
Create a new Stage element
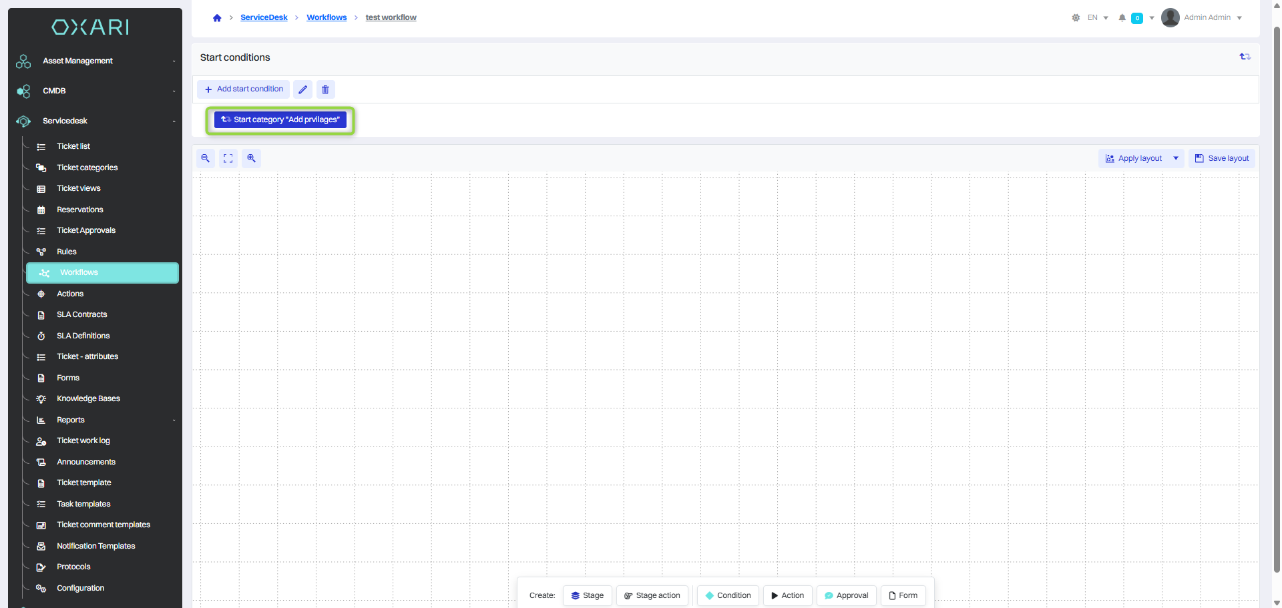587,595
